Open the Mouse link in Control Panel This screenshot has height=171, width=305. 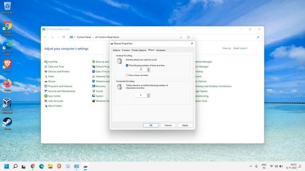coord(52,81)
